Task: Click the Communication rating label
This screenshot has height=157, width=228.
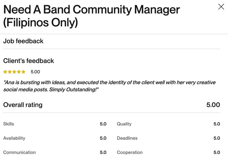Action: click(x=19, y=152)
